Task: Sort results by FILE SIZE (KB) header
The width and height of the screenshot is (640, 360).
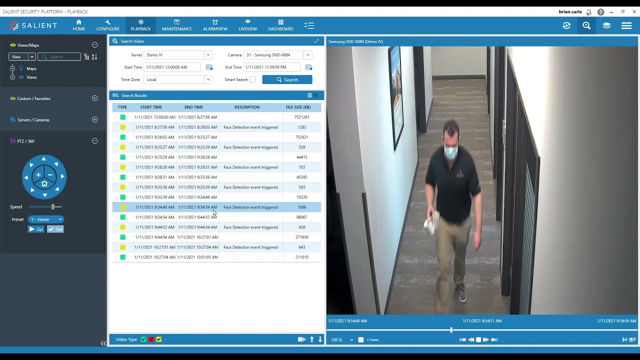Action: click(298, 107)
